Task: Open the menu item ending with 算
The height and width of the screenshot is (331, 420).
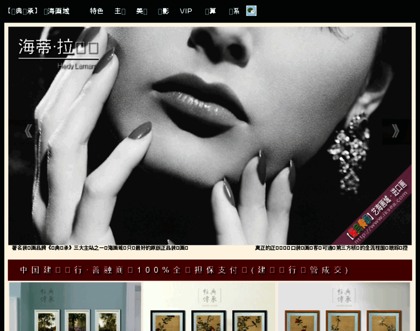Action: [211, 11]
